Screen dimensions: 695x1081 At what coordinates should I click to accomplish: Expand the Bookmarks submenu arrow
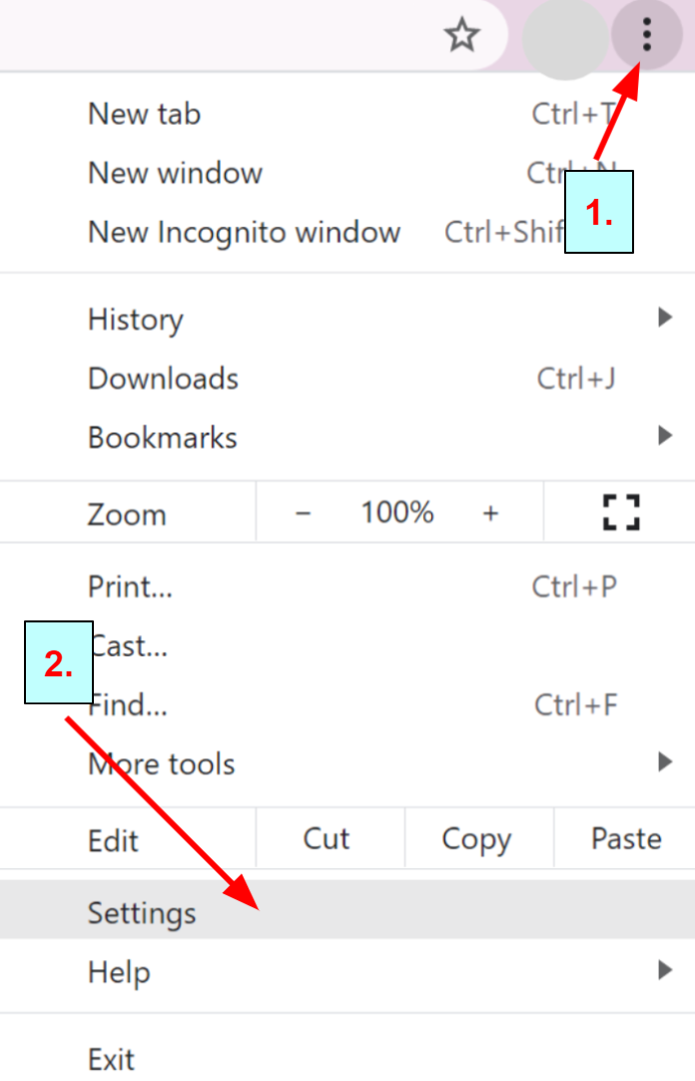664,437
